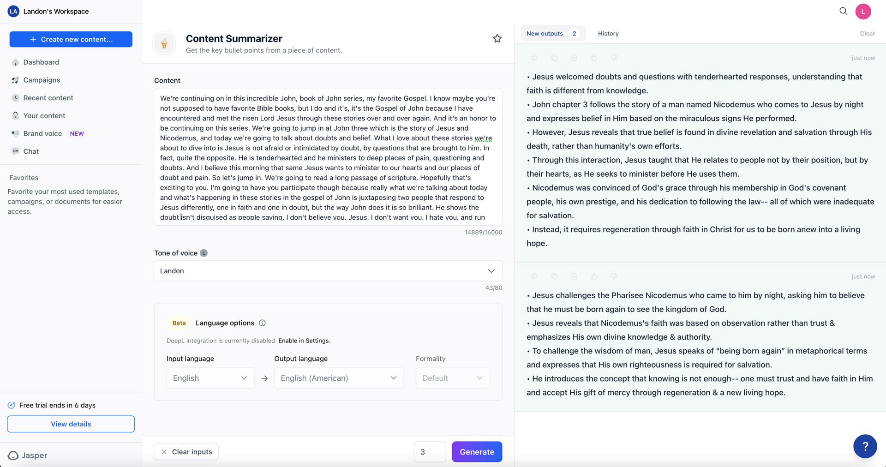Show the Language options info icon

[x=262, y=323]
